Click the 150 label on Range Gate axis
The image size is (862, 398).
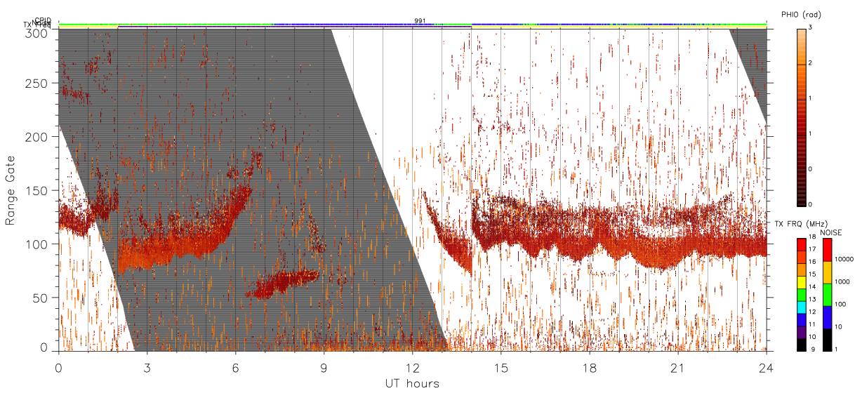38,190
